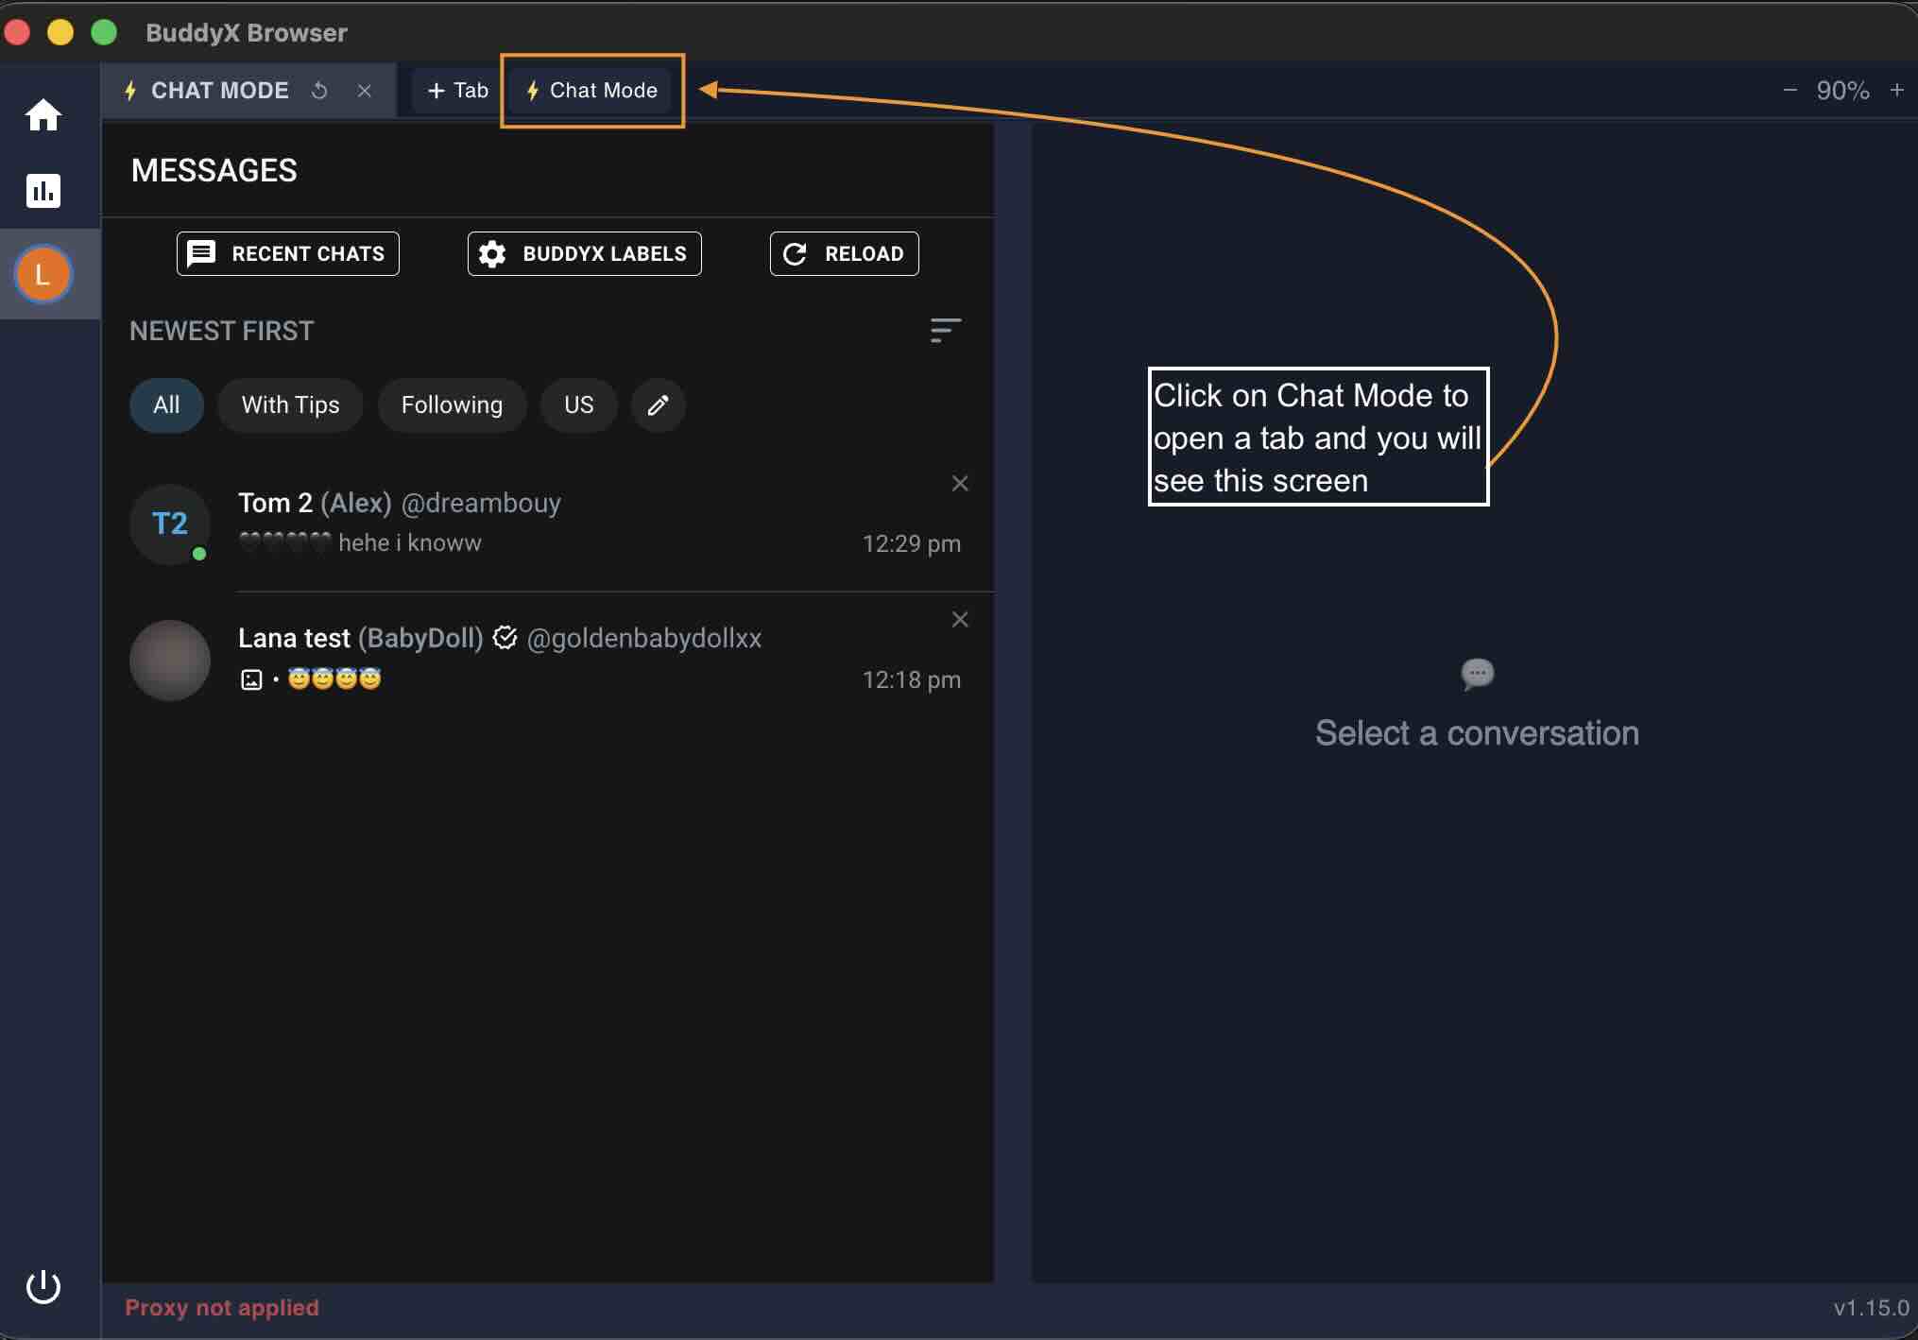This screenshot has width=1918, height=1340.
Task: Toggle the Following filter chip
Action: click(x=452, y=405)
